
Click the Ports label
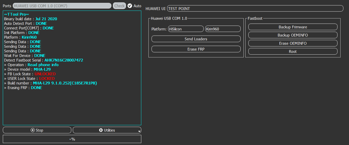(7, 6)
